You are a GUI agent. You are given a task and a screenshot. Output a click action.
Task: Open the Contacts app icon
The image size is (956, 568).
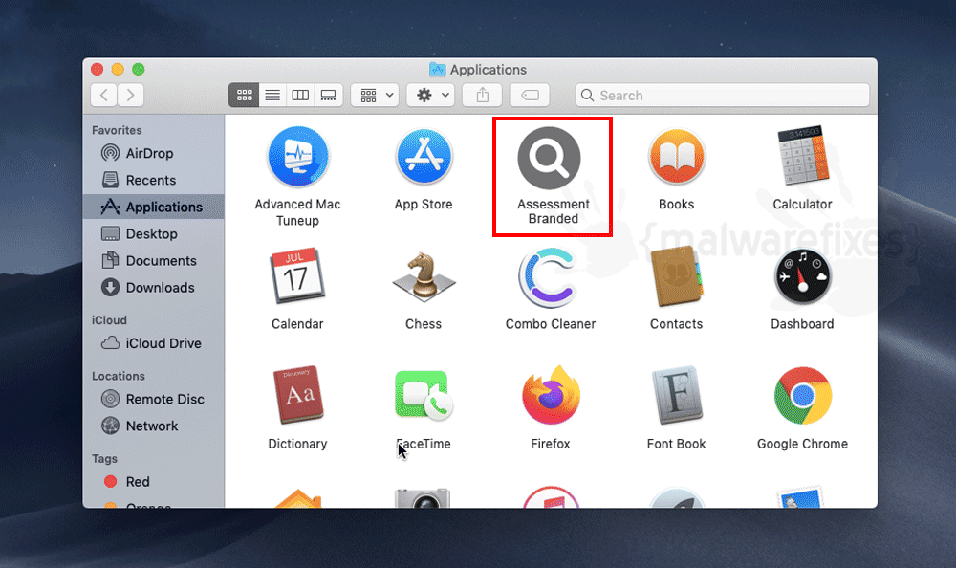676,275
